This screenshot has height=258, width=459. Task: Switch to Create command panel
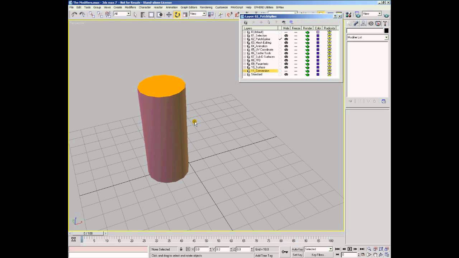coord(349,24)
